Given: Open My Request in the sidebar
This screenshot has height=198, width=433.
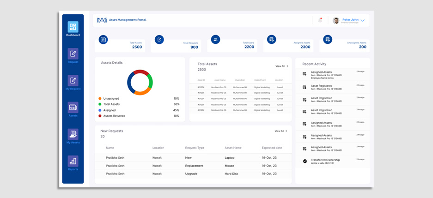Looking at the screenshot, I should click(73, 81).
